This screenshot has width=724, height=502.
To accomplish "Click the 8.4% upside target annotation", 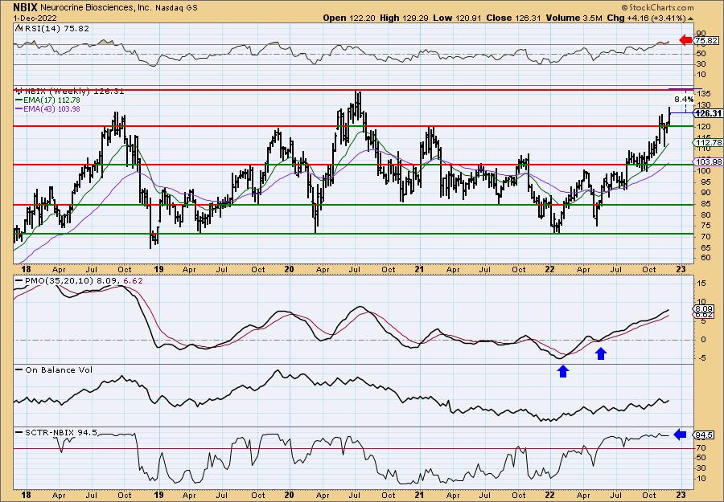I will pos(683,99).
